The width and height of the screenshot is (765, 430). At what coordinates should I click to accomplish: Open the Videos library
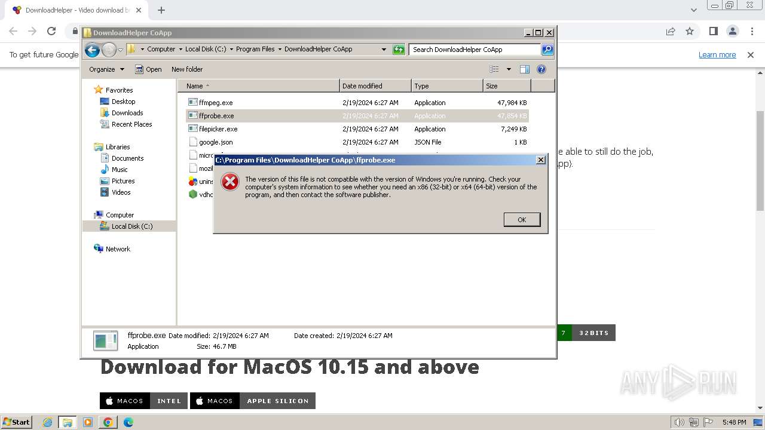pos(121,192)
